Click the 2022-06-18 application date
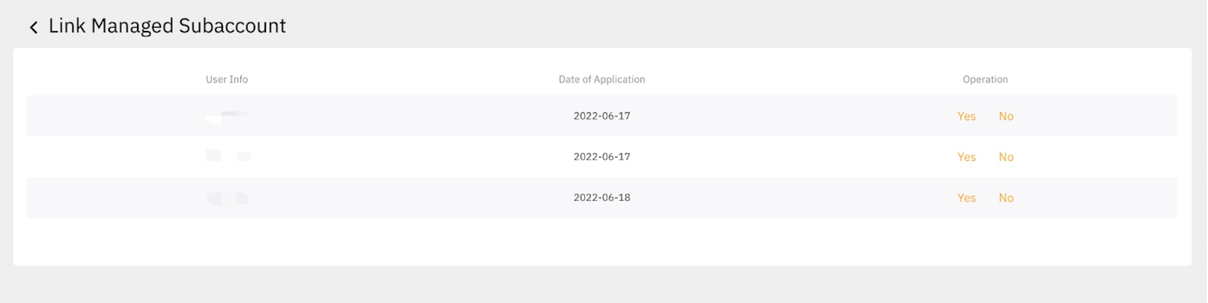Screen dimensions: 1208x303 coord(601,197)
